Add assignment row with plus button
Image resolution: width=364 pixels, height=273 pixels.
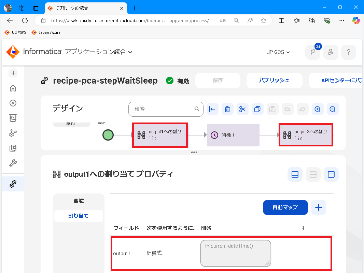click(x=319, y=207)
